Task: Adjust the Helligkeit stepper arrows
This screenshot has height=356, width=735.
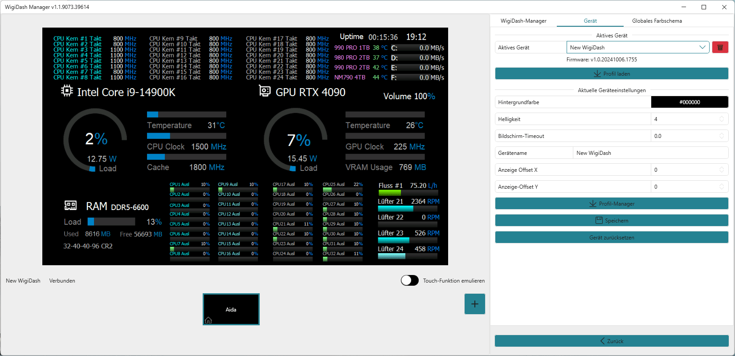Action: 722,119
